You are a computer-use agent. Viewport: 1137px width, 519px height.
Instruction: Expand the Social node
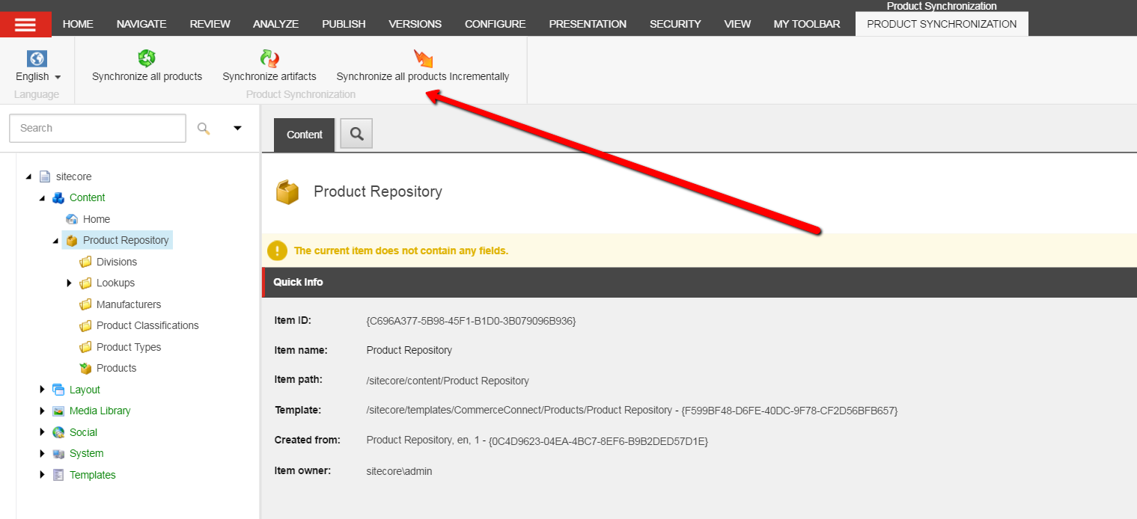click(42, 432)
